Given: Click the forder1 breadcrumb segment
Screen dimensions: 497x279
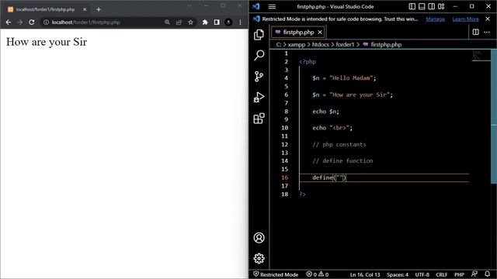Looking at the screenshot, I should (345, 45).
